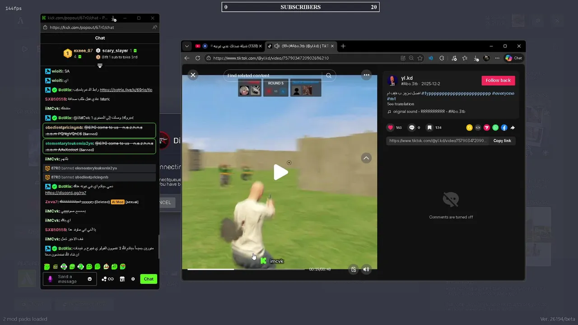Screen dimensions: 578x325
Task: Open the floating player icon on video
Action: pos(354,269)
